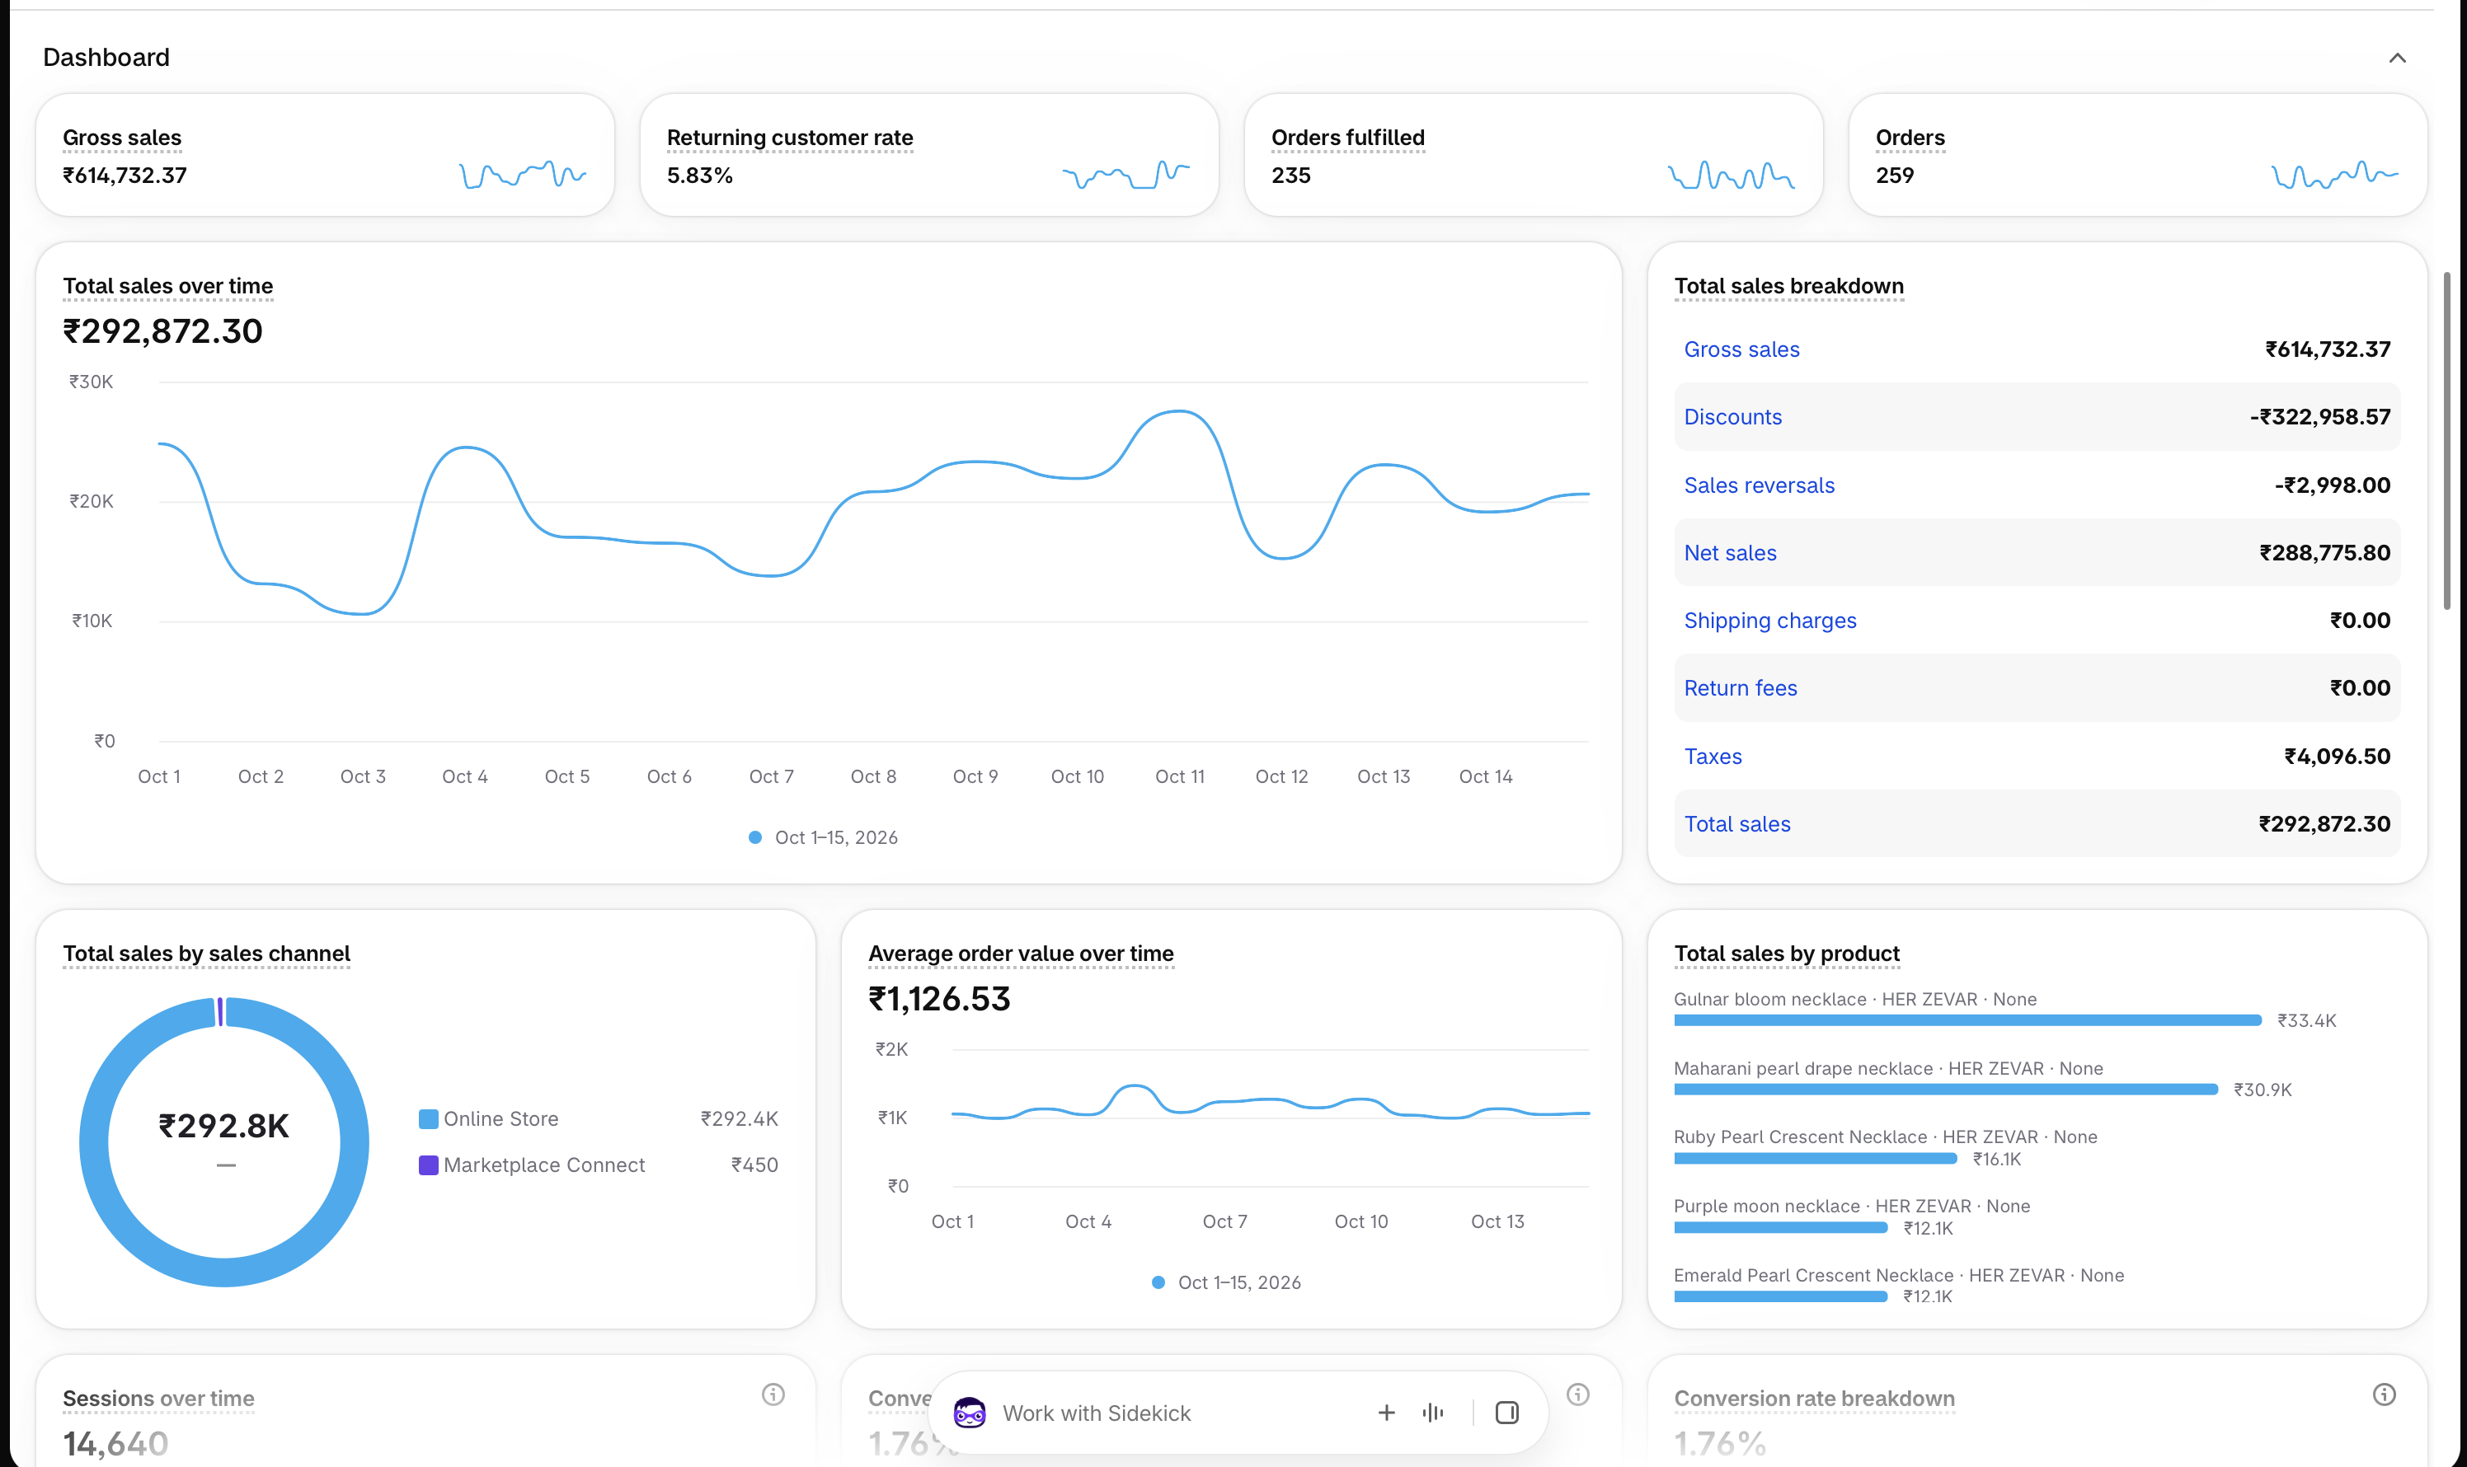Click the Sidekick avatar icon

tap(969, 1413)
